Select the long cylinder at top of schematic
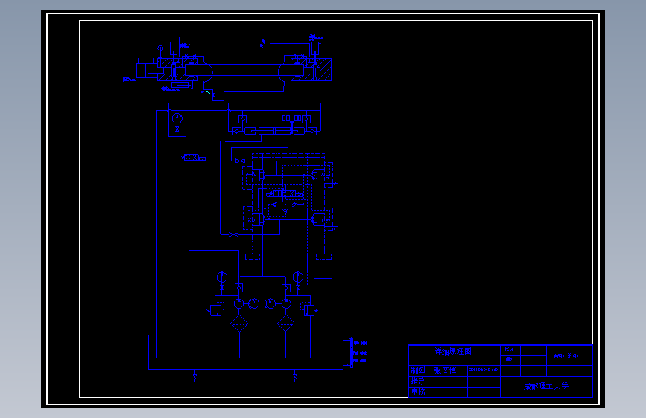Screen dimensions: 646x418 246,69
